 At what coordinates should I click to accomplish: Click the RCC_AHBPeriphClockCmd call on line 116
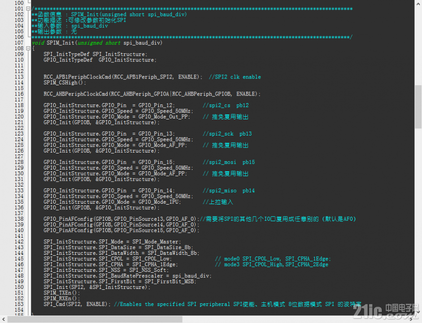pyautogui.click(x=152, y=94)
